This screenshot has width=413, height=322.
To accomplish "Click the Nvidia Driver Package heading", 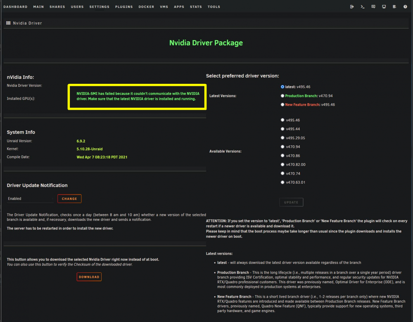I will click(x=206, y=43).
